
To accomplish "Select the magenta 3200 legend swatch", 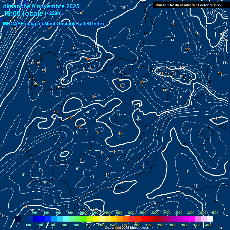I will pyautogui.click(x=192, y=219).
